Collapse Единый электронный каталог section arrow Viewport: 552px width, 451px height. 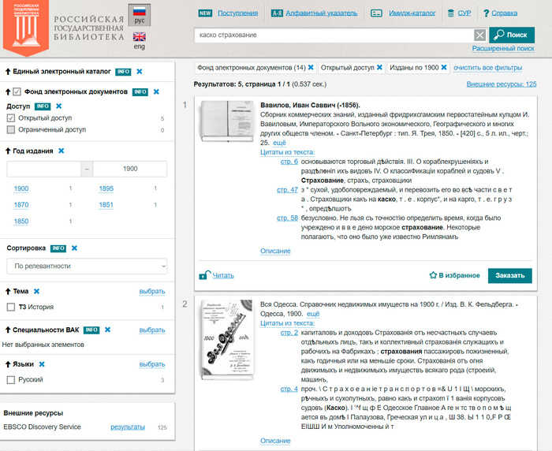coord(8,72)
